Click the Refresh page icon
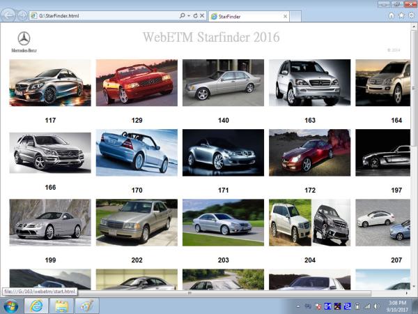Screen dimensions: 418x314 point(195,16)
